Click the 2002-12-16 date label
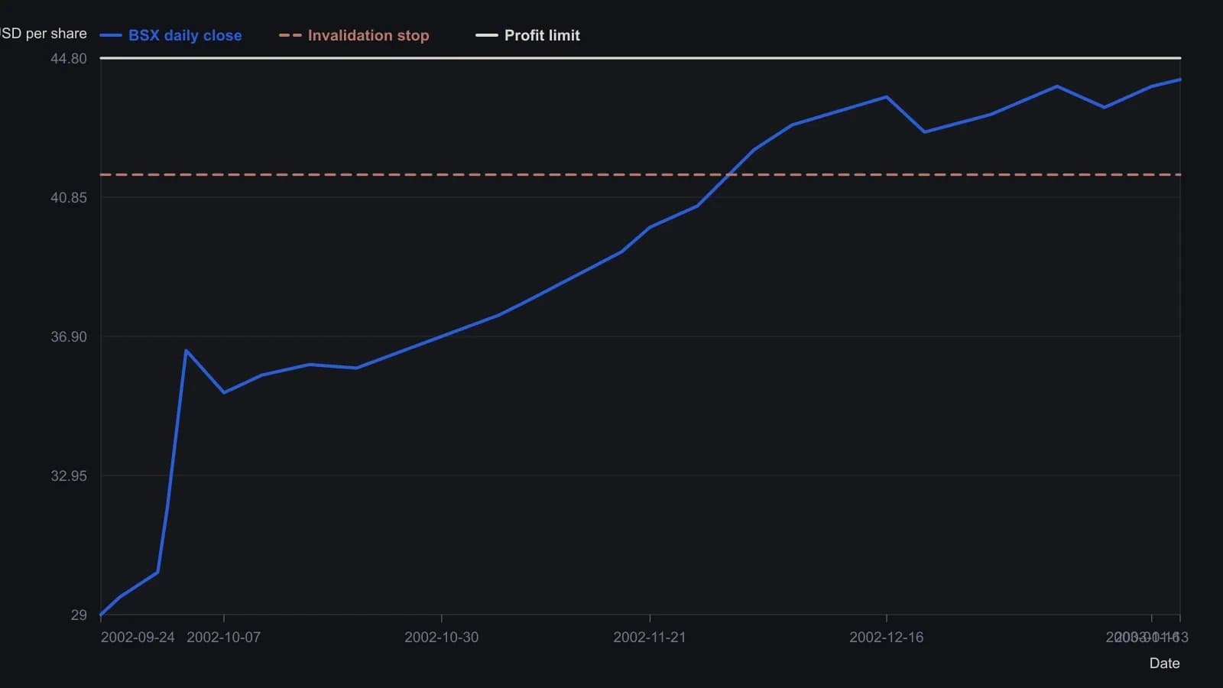 (887, 637)
